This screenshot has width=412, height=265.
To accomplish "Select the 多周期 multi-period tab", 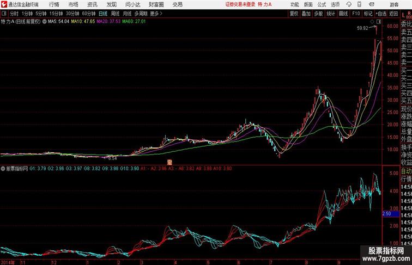I will click(141, 14).
